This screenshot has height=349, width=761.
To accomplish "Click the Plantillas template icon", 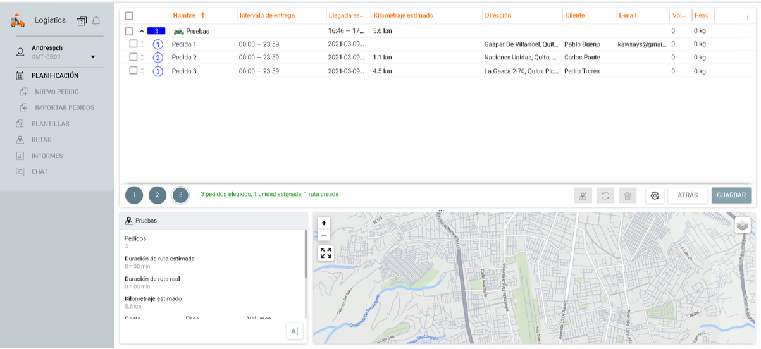I will pyautogui.click(x=20, y=124).
